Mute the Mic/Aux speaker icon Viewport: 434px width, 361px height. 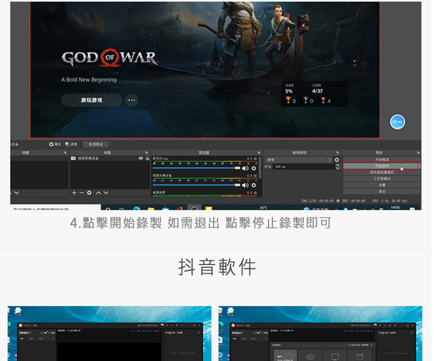tap(246, 168)
